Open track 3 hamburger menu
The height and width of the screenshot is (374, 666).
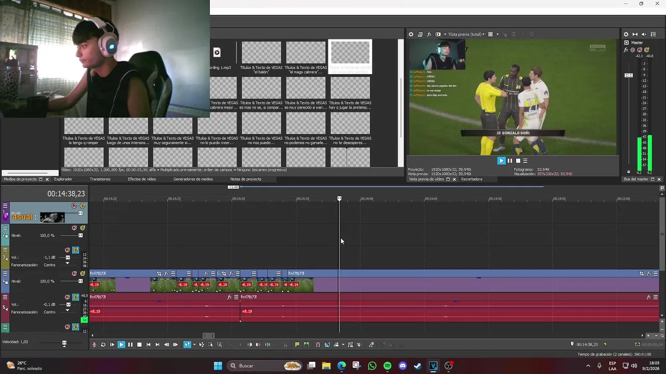click(x=5, y=250)
